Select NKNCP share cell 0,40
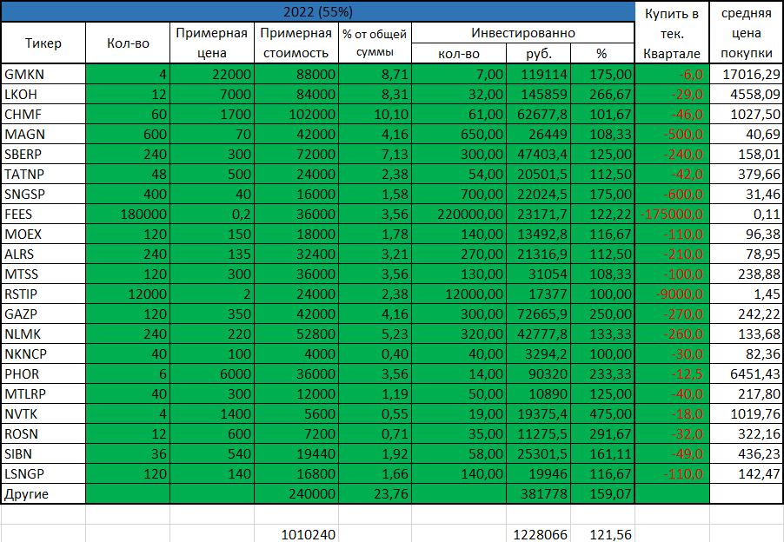Viewport: 784px width, 542px height. [375, 354]
